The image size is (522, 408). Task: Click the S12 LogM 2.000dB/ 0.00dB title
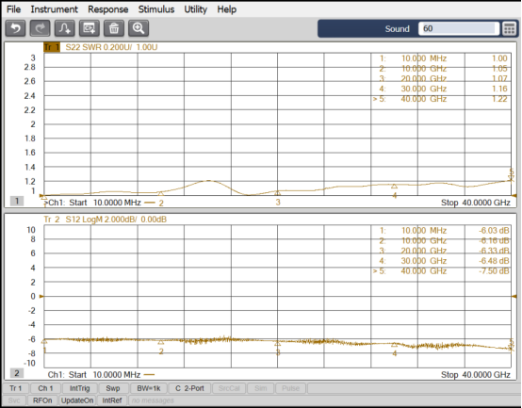(x=116, y=220)
